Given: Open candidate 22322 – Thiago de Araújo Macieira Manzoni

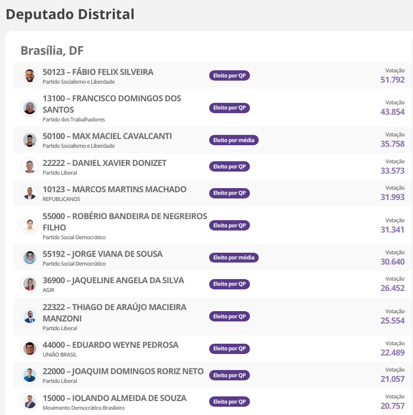Looking at the screenshot, I should (114, 313).
